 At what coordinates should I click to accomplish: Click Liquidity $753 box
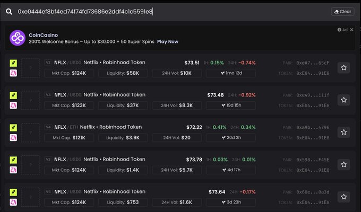coord(123,202)
